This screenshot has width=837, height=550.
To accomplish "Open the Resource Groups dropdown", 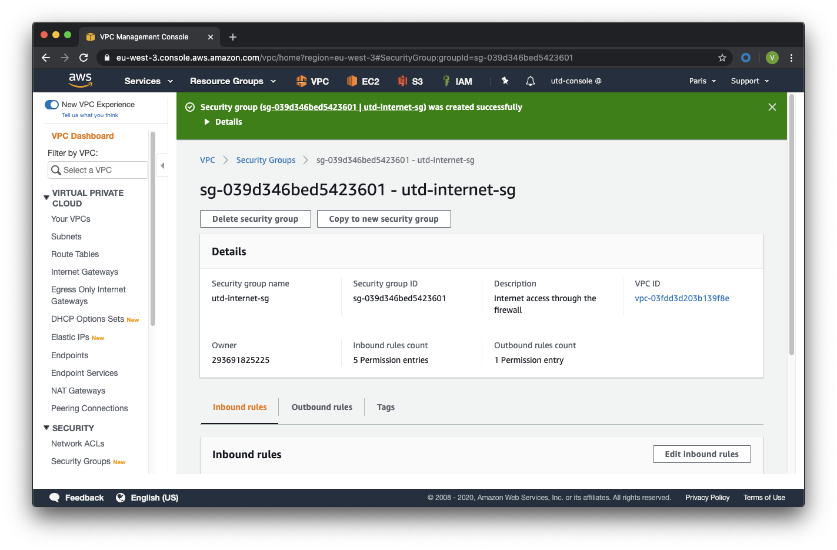I will point(233,81).
